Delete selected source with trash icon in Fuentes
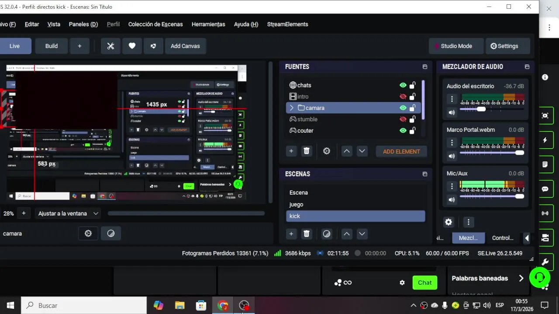Screen dimensions: 559x314 click(307, 151)
